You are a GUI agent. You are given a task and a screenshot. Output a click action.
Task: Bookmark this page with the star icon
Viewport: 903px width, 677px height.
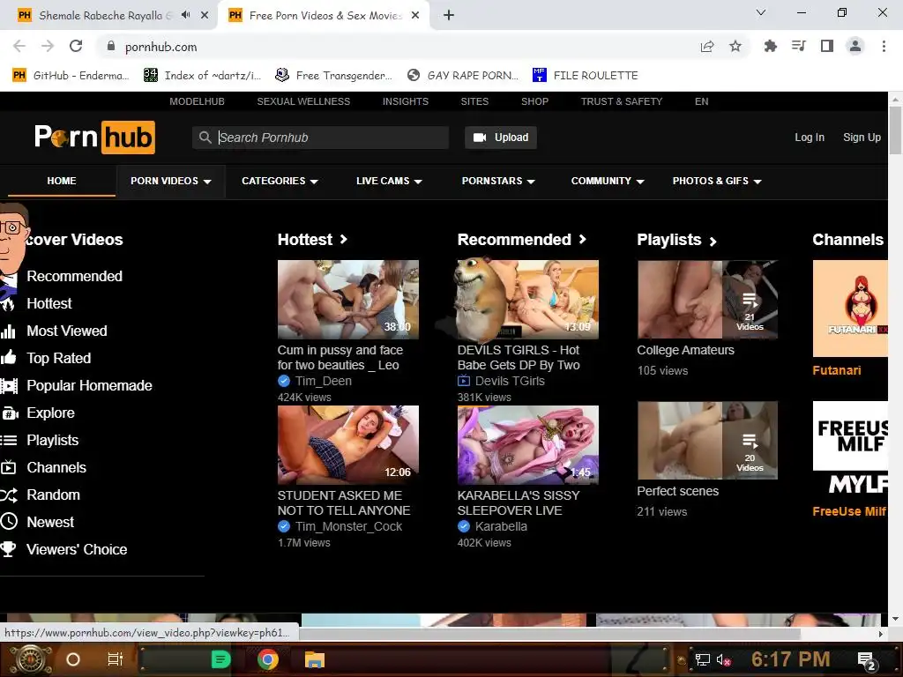pyautogui.click(x=735, y=46)
